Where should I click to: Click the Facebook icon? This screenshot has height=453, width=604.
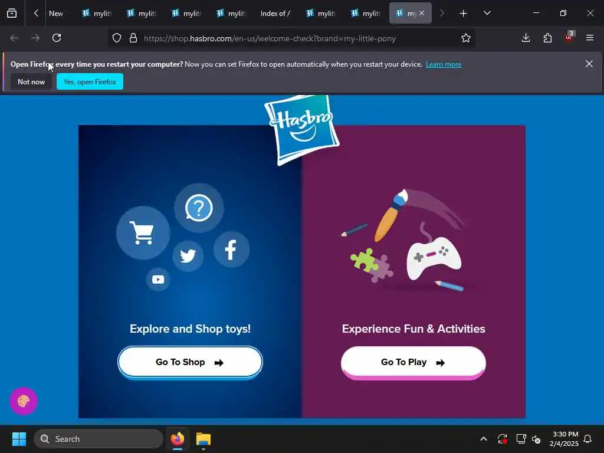[x=231, y=250]
